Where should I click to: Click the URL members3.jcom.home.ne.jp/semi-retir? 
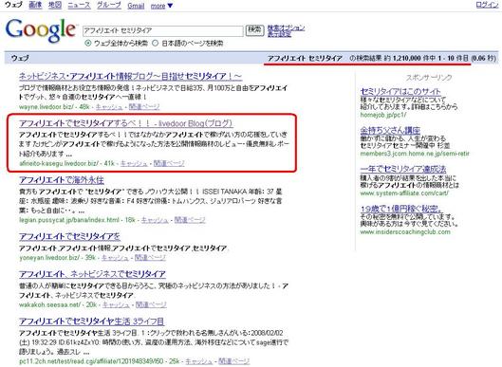tap(415, 154)
